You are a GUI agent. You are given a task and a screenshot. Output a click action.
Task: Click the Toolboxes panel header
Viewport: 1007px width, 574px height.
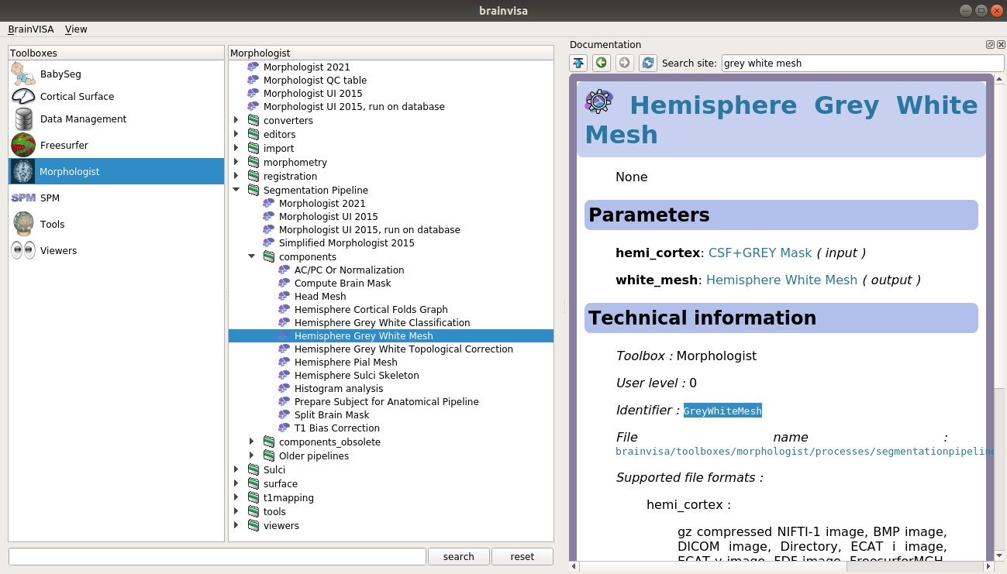coord(116,53)
